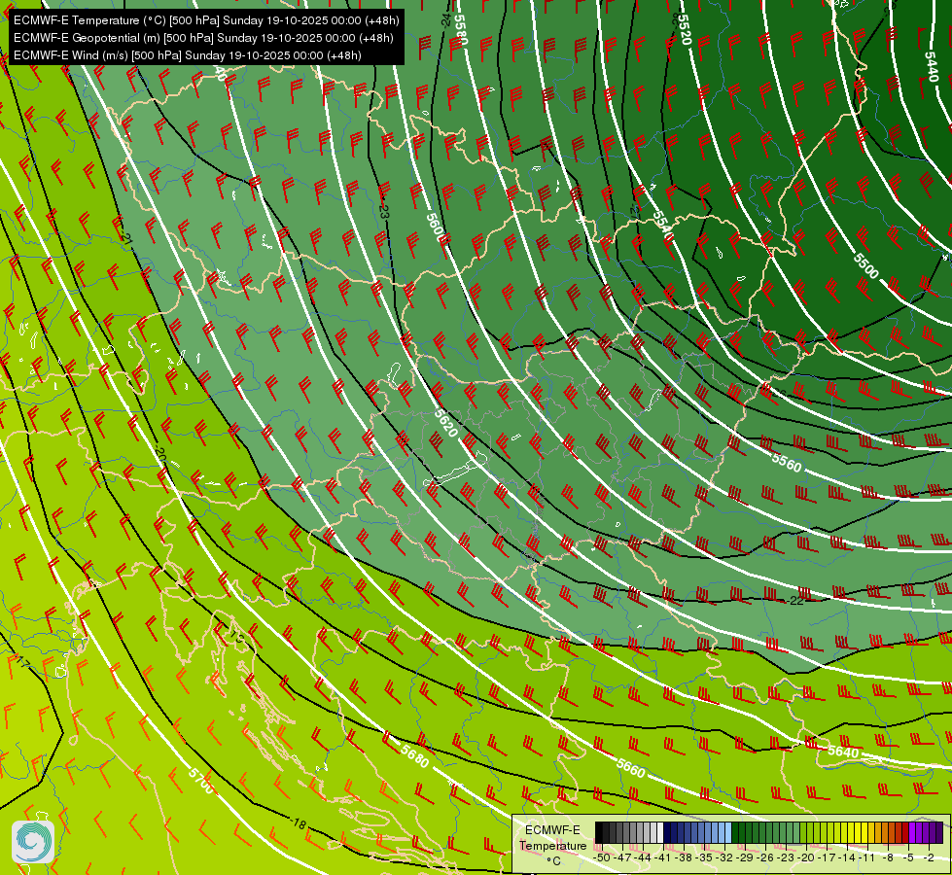
Task: Select the ECMWF-E Temperature (°C) title line
Action: (206, 20)
